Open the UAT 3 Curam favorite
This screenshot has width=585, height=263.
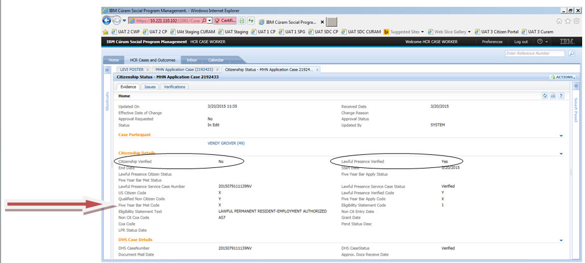538,32
